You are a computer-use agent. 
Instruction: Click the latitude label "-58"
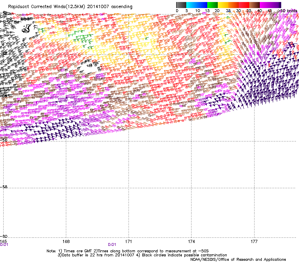click(4, 187)
